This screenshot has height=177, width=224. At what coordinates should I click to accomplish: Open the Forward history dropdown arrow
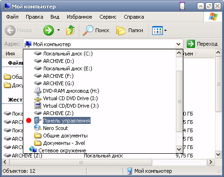point(58,30)
